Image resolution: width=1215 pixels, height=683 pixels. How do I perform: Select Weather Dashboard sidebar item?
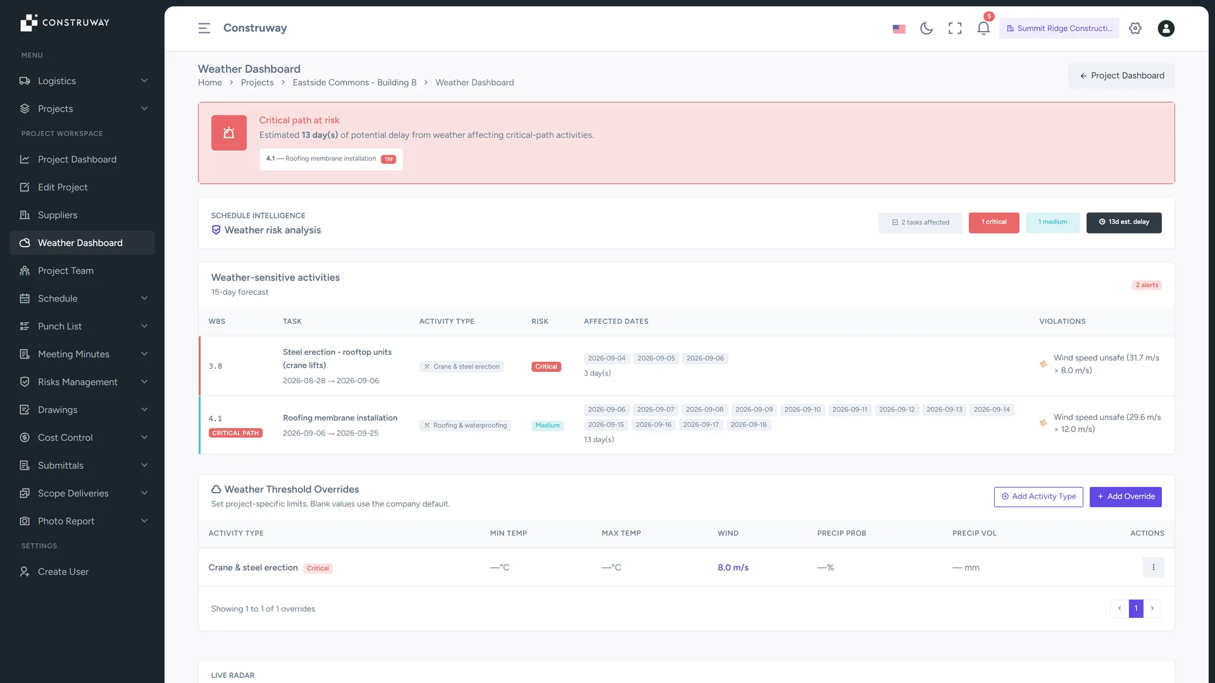(82, 243)
